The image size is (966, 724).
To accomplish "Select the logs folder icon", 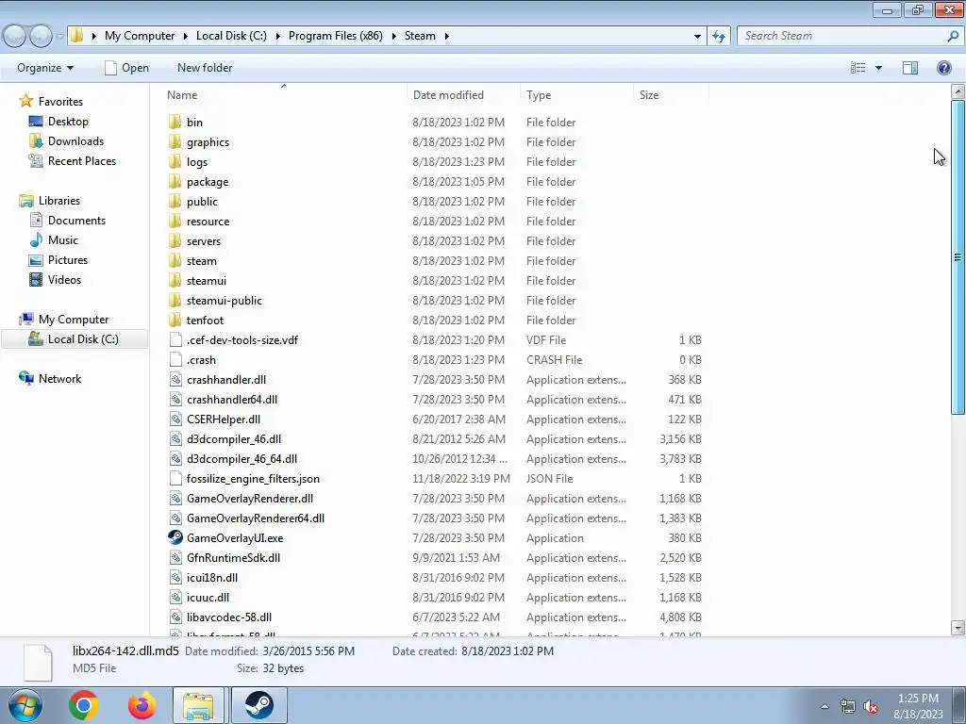I will (x=175, y=161).
